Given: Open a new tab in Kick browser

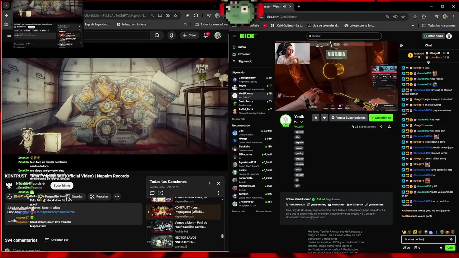Looking at the screenshot, I should tap(299, 6).
